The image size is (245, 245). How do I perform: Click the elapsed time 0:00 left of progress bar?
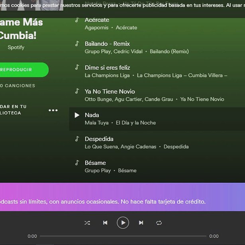[32, 236]
